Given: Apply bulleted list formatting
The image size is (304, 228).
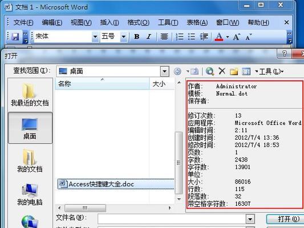Looking at the screenshot, I should [192, 36].
